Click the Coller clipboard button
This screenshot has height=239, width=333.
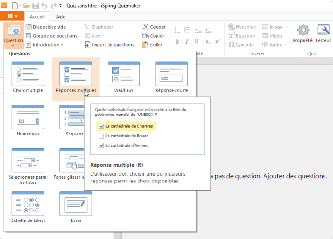pyautogui.click(x=153, y=45)
